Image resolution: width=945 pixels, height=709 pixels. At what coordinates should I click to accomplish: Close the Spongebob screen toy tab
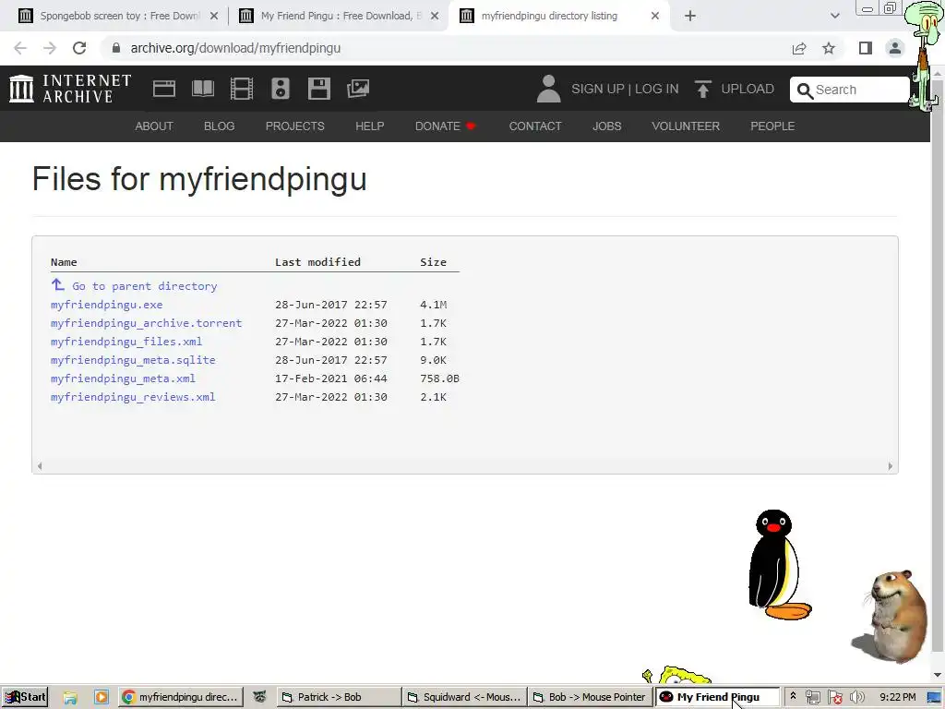tap(214, 17)
